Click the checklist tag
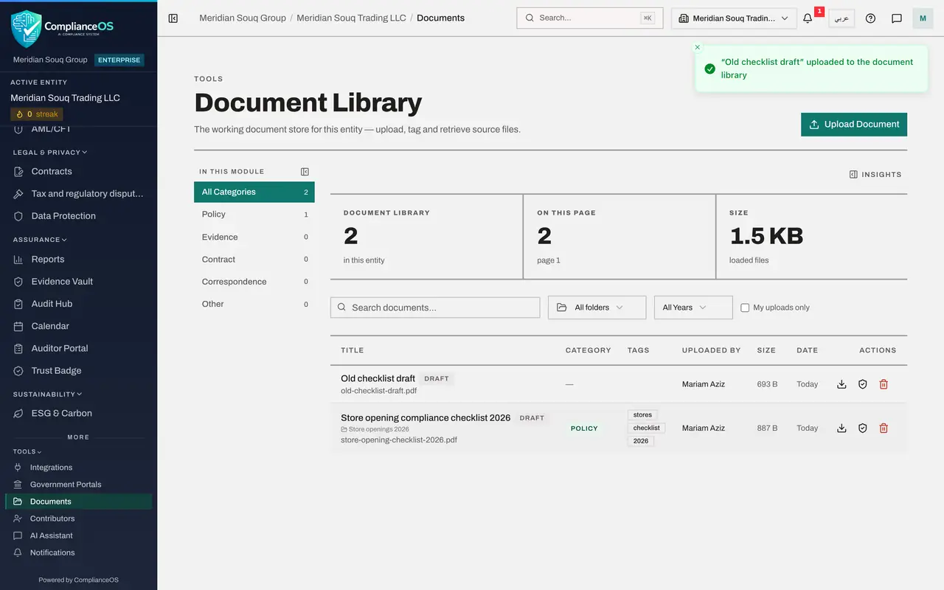The image size is (944, 590). 647,428
